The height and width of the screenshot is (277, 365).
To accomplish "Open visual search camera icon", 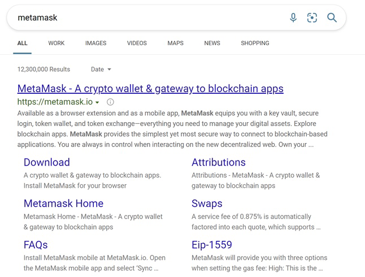I will [312, 18].
